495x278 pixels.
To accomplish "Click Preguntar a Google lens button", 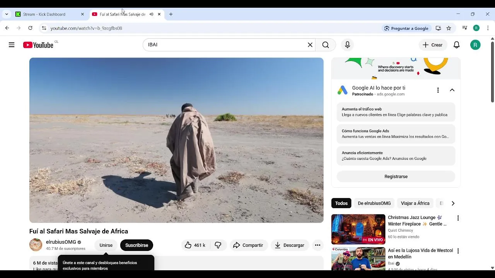I will pos(406,28).
